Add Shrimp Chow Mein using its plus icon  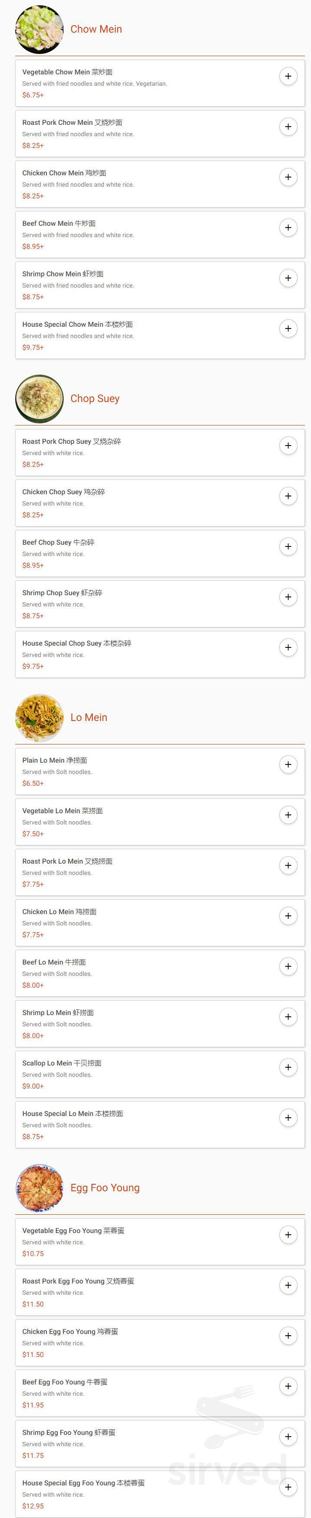pos(288,278)
